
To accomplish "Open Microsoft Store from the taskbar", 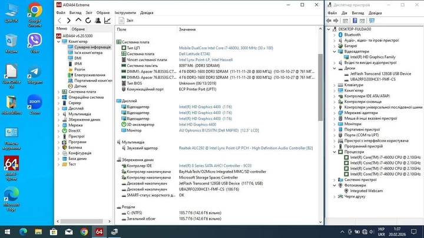I will pyautogui.click(x=54, y=232).
